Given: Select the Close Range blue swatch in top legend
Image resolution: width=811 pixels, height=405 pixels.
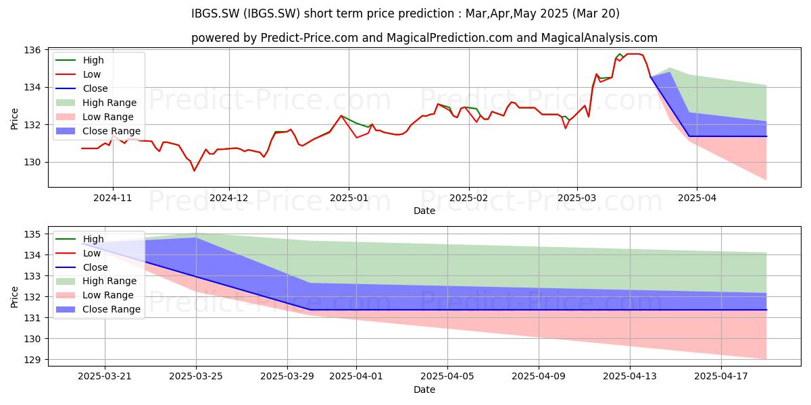Looking at the screenshot, I should point(67,132).
